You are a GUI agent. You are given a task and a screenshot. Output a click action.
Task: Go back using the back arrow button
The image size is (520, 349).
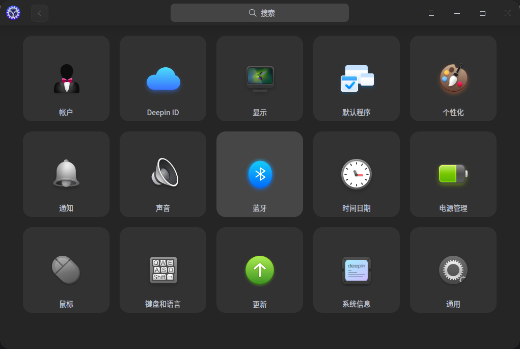[x=40, y=13]
